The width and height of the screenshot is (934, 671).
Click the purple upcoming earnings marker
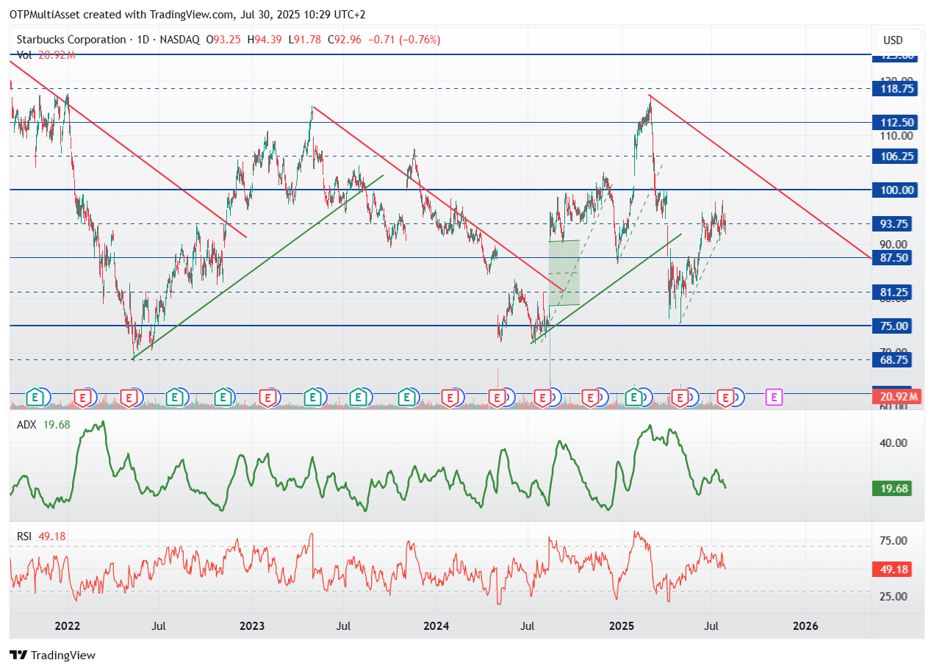(x=773, y=398)
